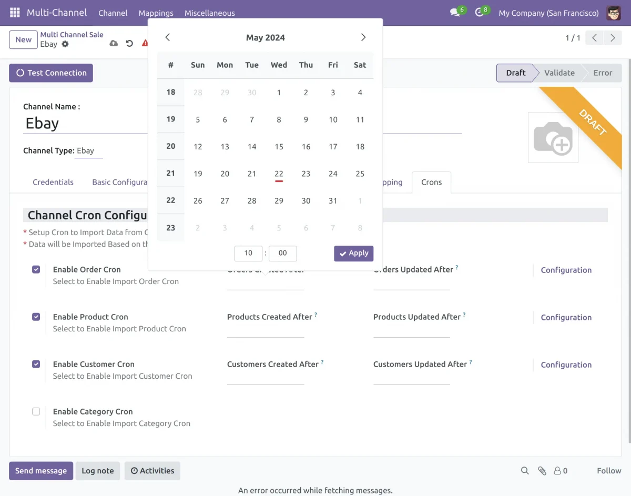631x496 pixels.
Task: Click the minutes field showing 00
Action: pyautogui.click(x=283, y=254)
